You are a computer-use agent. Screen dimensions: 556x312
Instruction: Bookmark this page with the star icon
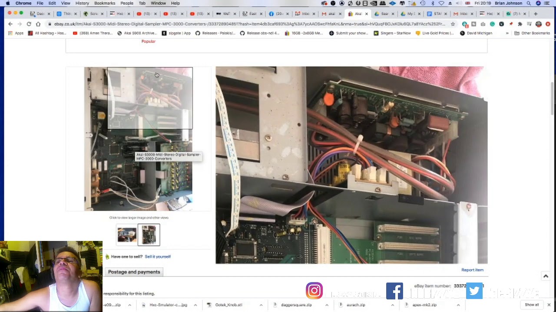tap(453, 24)
